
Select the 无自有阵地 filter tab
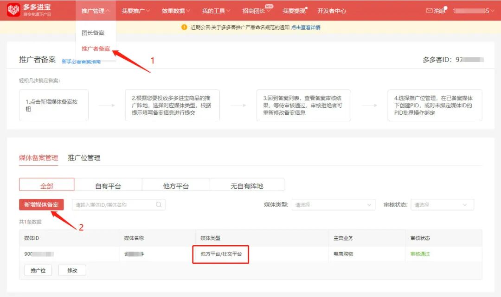coord(247,184)
